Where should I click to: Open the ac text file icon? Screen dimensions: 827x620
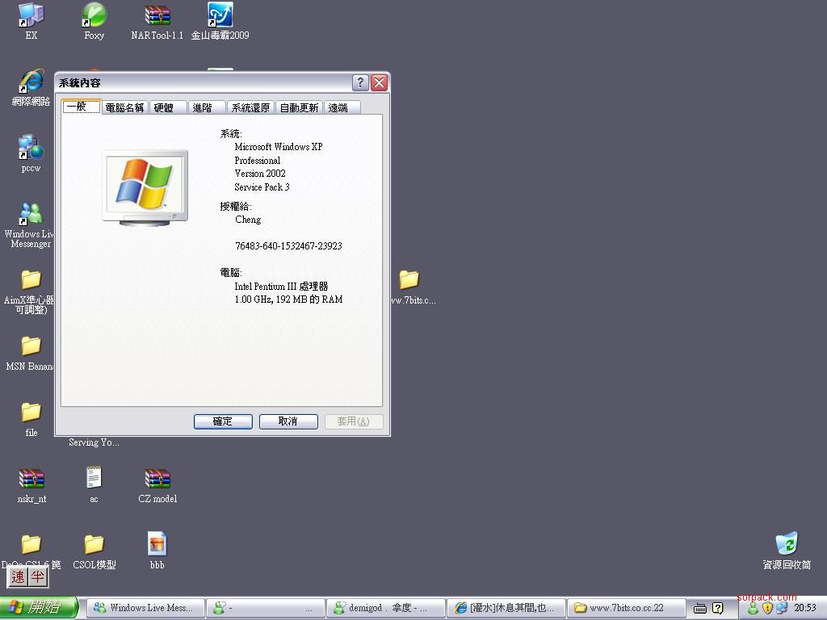[x=94, y=479]
